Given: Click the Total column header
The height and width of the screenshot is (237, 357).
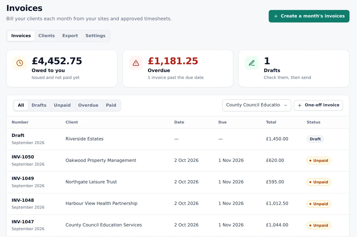Looking at the screenshot, I should [271, 122].
